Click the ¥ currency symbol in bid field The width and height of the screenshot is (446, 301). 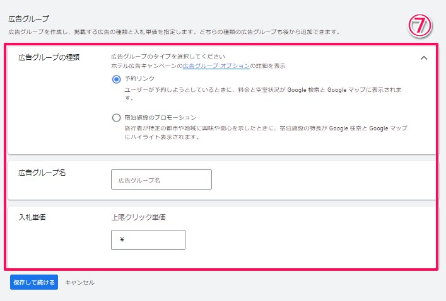click(121, 240)
